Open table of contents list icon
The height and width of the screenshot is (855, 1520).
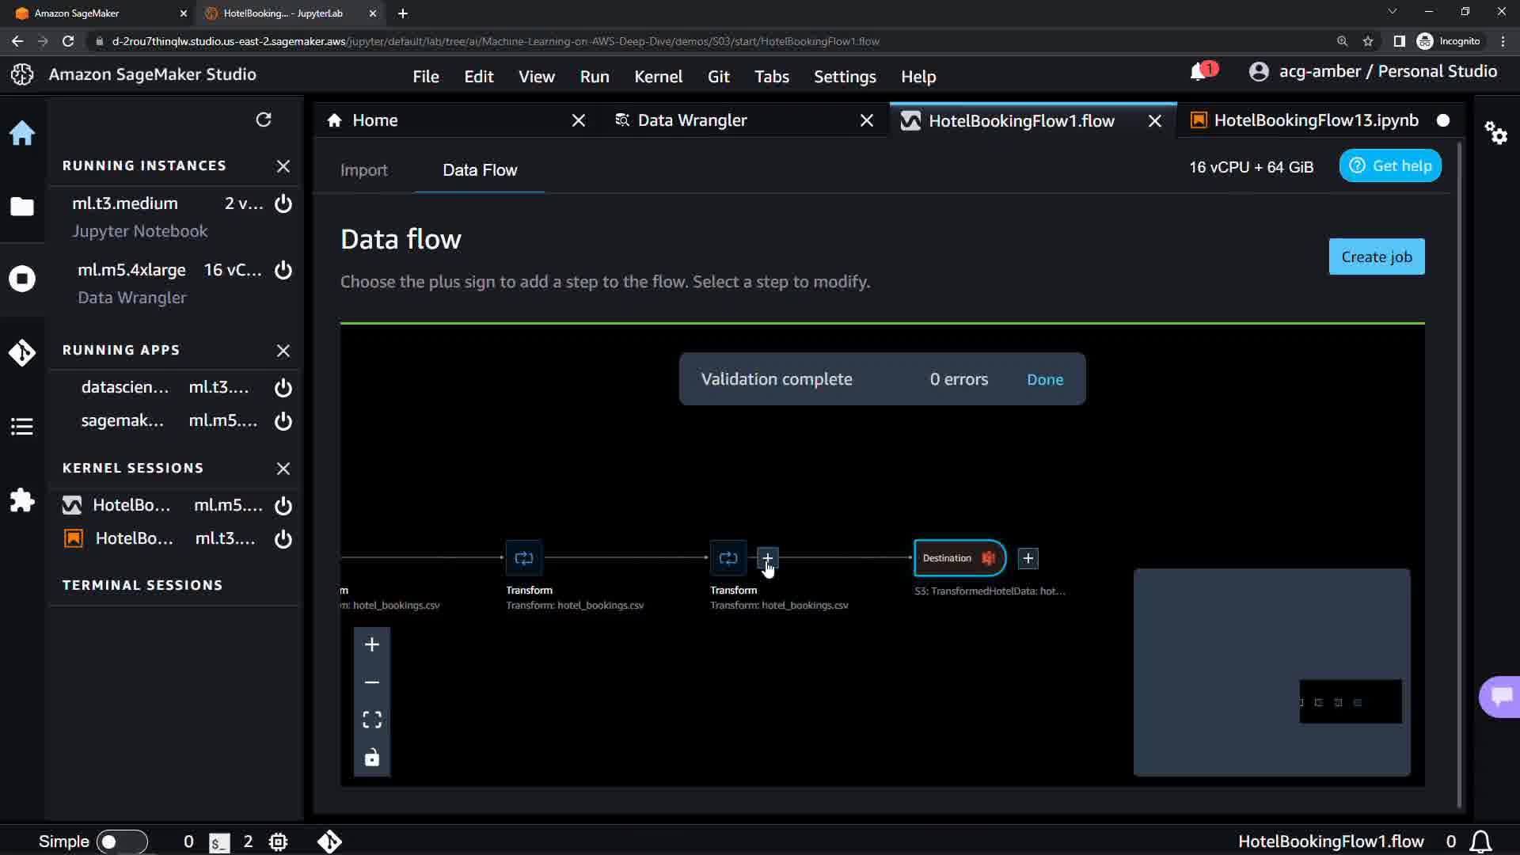click(22, 427)
